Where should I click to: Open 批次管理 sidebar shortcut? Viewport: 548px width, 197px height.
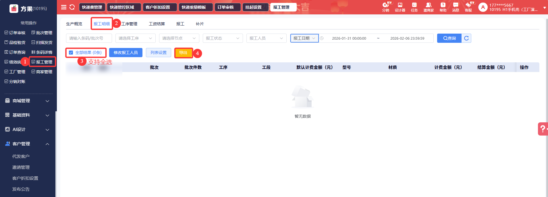pos(42,33)
